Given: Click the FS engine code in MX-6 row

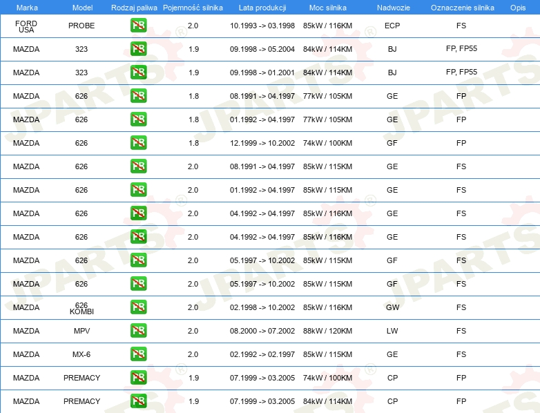Looking at the screenshot, I should (461, 354).
